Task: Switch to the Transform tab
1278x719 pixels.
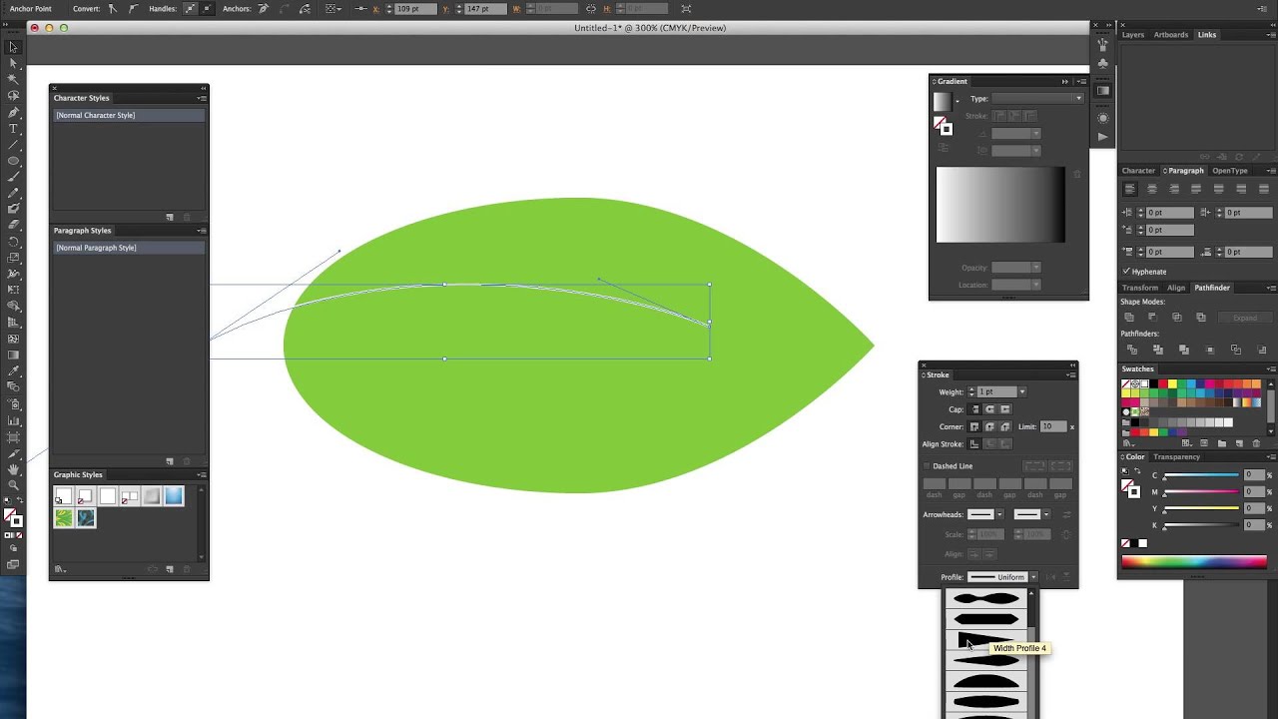Action: coord(1139,288)
